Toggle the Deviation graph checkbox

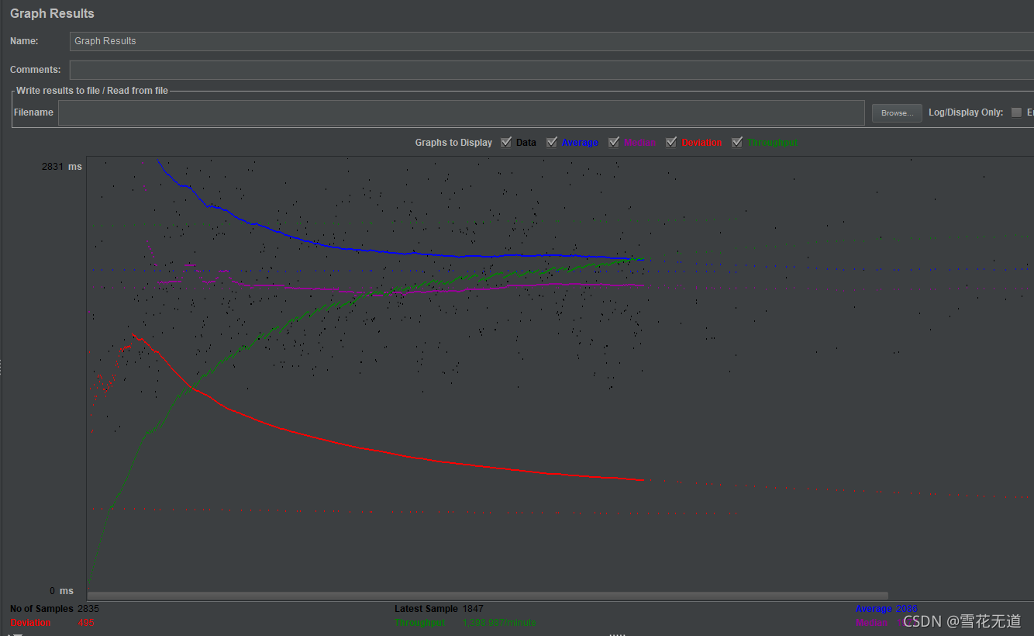[x=671, y=142]
